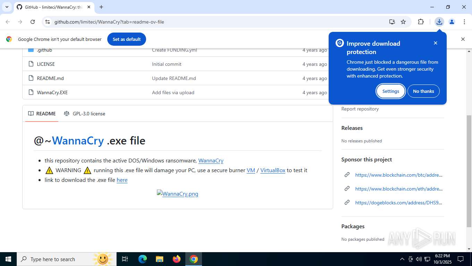The width and height of the screenshot is (472, 266).
Task: Open the Releases heading link
Action: pos(352,128)
